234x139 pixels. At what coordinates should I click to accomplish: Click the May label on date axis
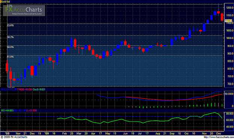click(107, 133)
